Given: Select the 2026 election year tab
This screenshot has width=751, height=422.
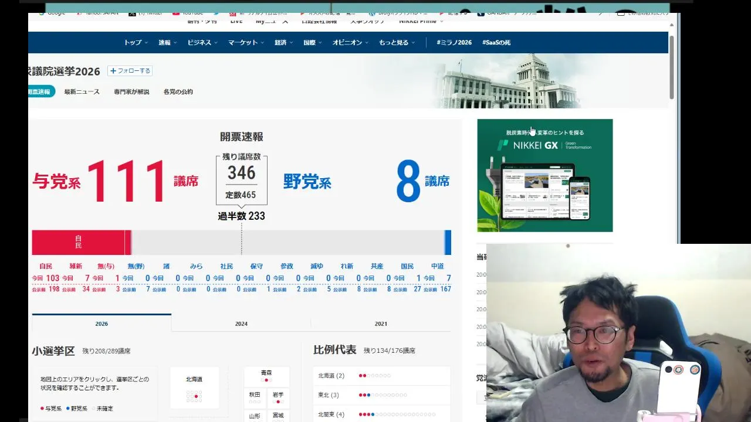Looking at the screenshot, I should point(102,324).
